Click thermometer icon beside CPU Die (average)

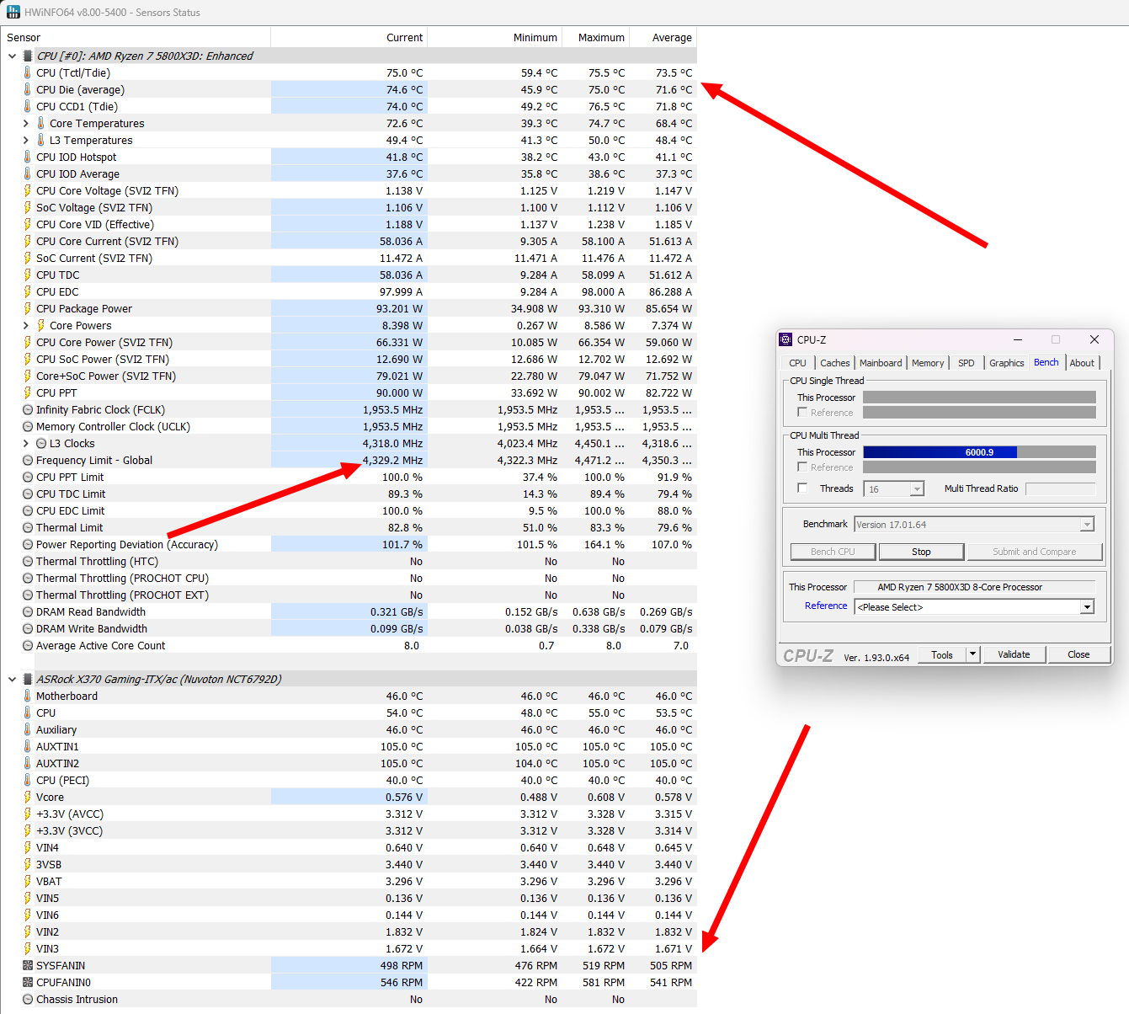pos(28,89)
